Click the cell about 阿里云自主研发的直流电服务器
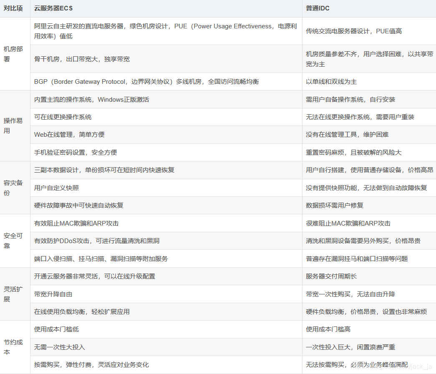Viewport: 436px width, 374px height. click(166, 31)
